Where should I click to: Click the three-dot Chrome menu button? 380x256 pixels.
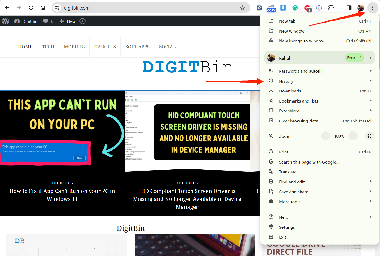click(373, 8)
